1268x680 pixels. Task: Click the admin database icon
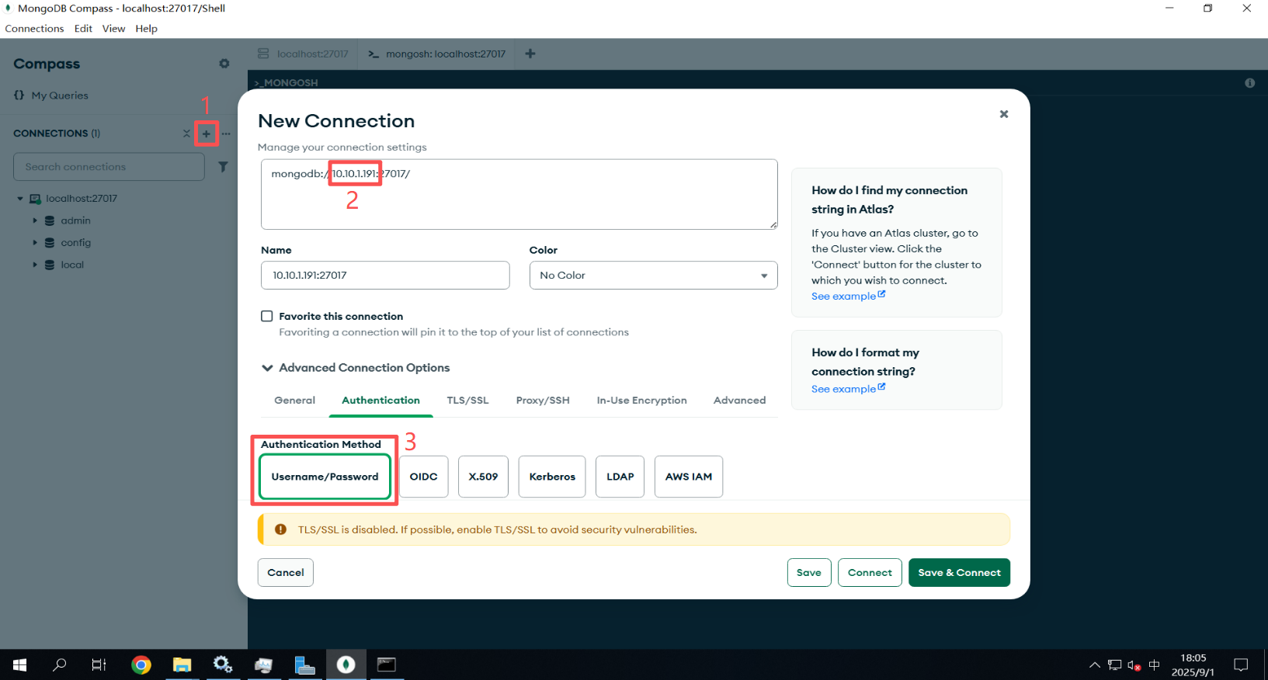coord(50,220)
